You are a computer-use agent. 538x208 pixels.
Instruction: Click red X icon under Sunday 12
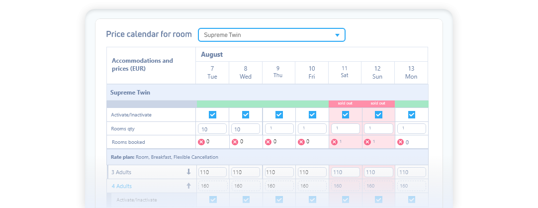(x=367, y=142)
